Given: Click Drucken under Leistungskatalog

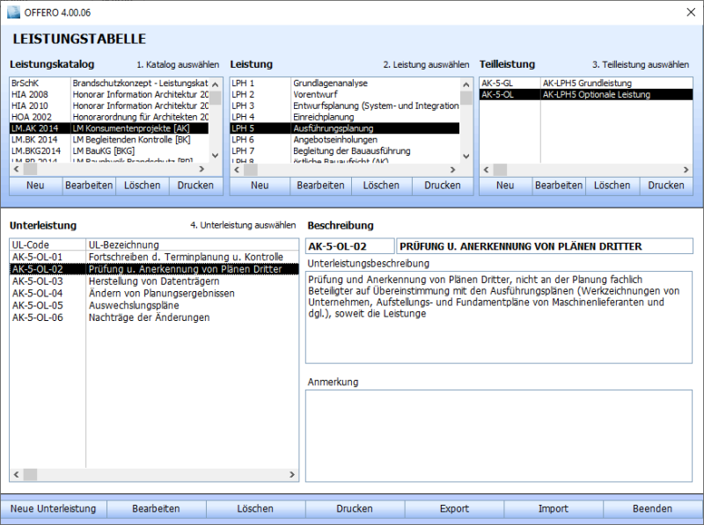Looking at the screenshot, I should coord(195,186).
